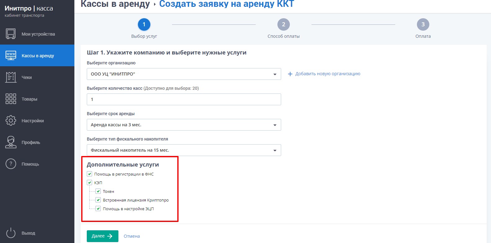This screenshot has height=243, width=491.
Task: Click the Кассы в аренду monitor icon
Action: click(x=11, y=56)
